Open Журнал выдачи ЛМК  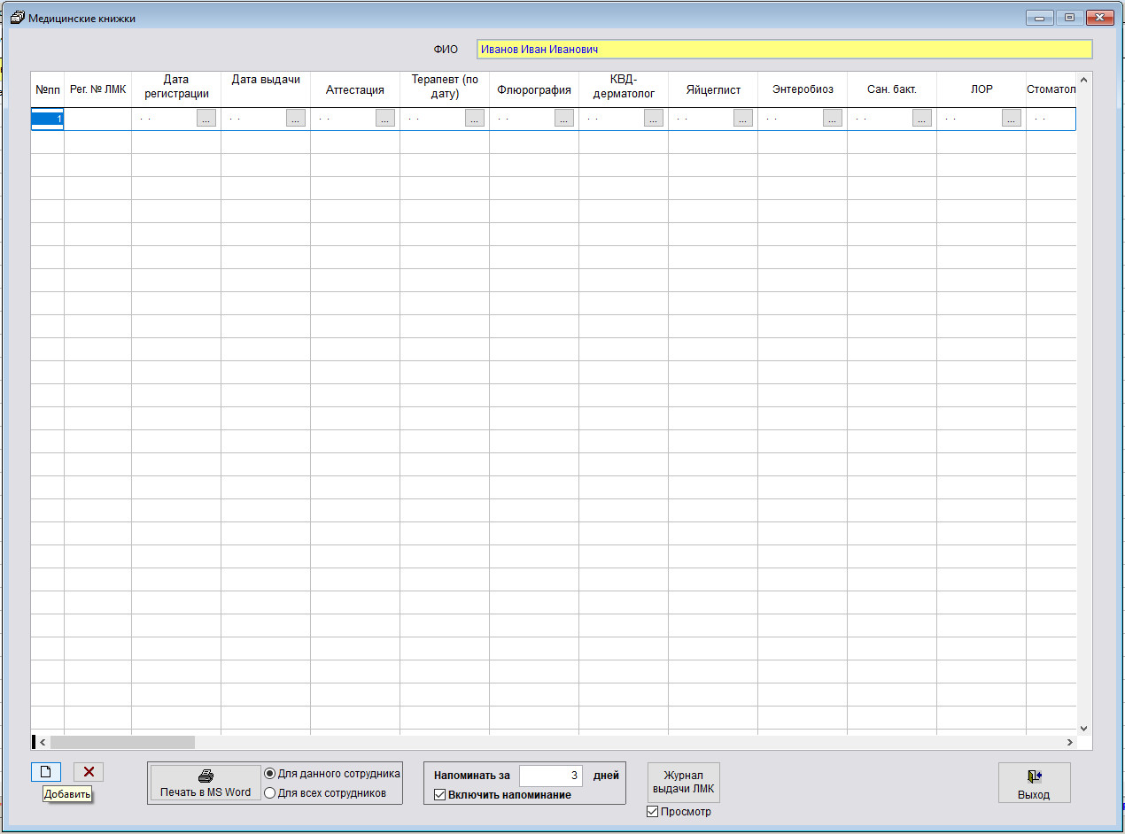point(684,783)
